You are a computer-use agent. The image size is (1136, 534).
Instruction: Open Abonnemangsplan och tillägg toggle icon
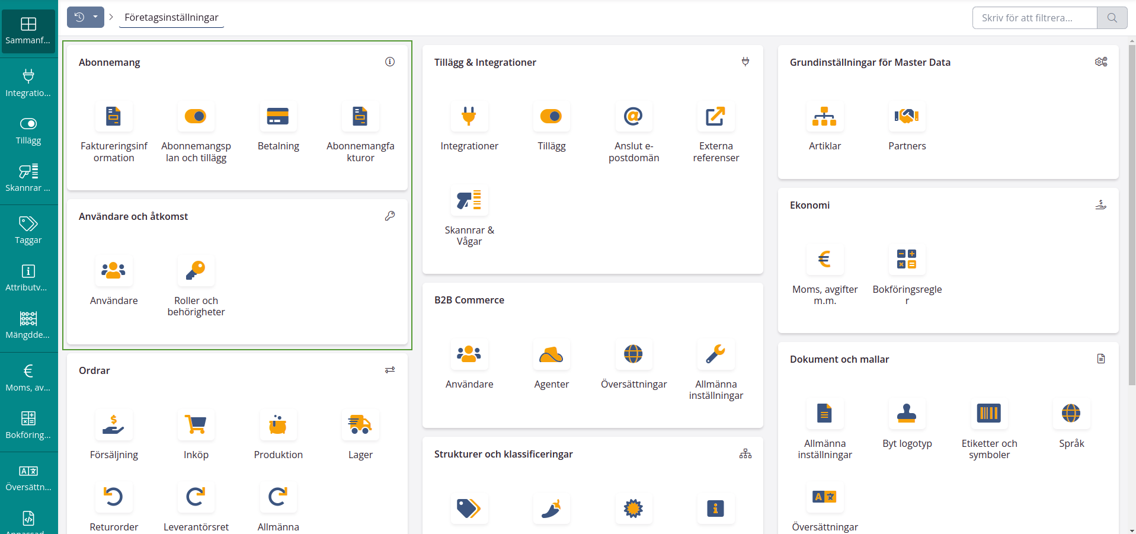click(196, 117)
